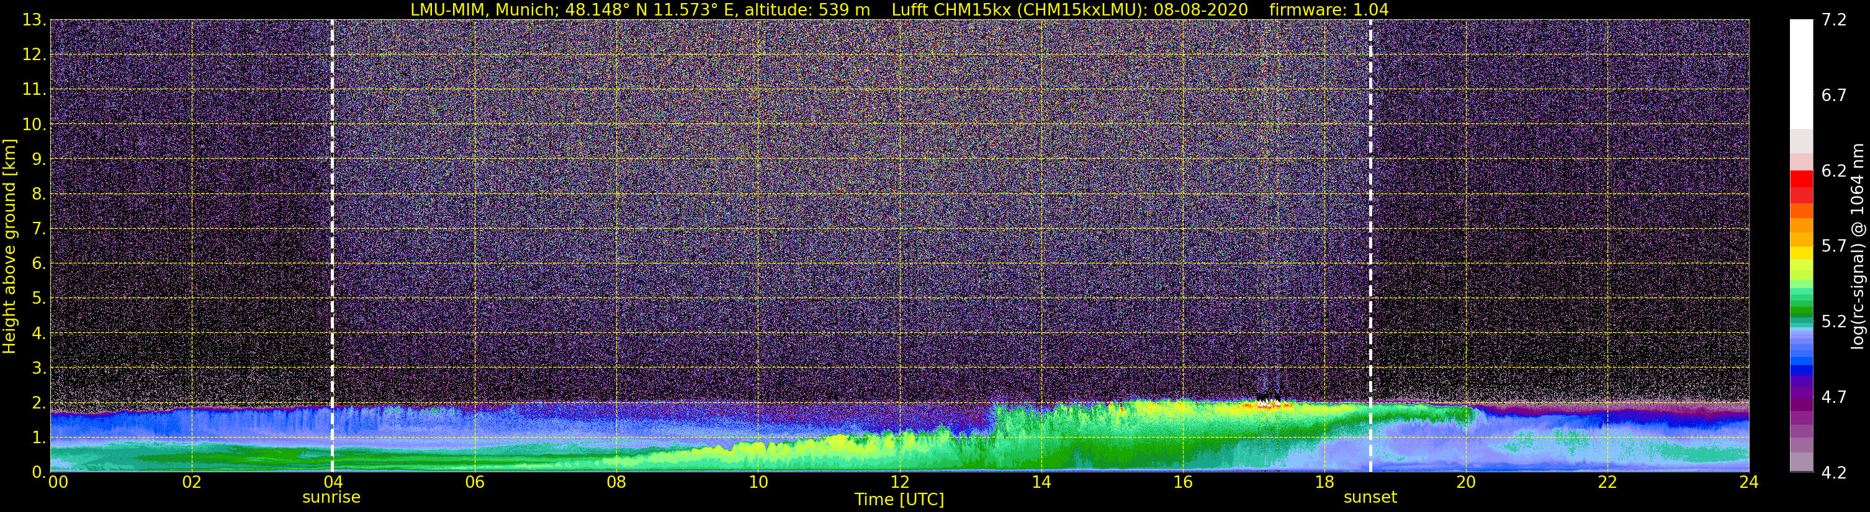Image resolution: width=1870 pixels, height=512 pixels.
Task: Click the colorbar label '6.2'
Action: 1834,170
